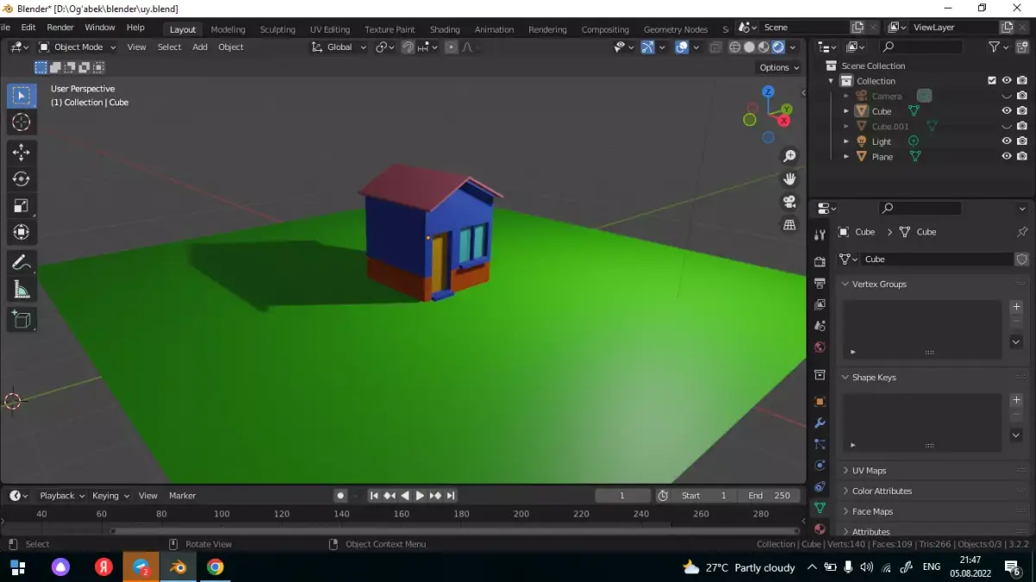This screenshot has height=582, width=1036.
Task: Collapse the Vertex Groups panel
Action: 845,284
